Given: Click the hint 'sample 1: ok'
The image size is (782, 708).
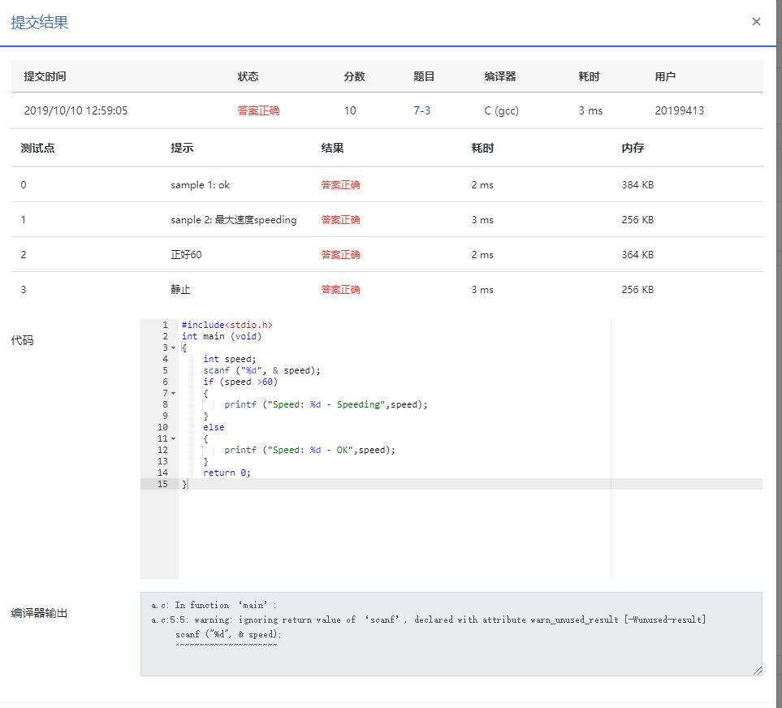Looking at the screenshot, I should point(200,185).
